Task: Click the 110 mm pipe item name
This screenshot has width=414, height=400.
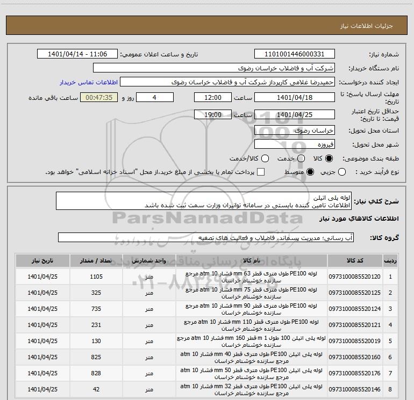Action: (251, 325)
